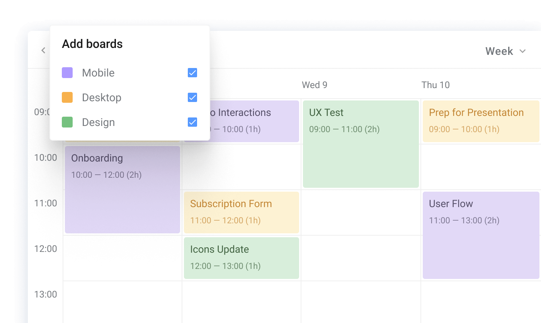Toggle the Design board checkbox

[x=192, y=122]
